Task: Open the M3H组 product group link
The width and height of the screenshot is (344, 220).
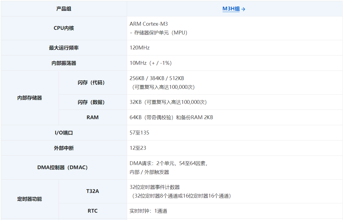Action: [x=231, y=9]
